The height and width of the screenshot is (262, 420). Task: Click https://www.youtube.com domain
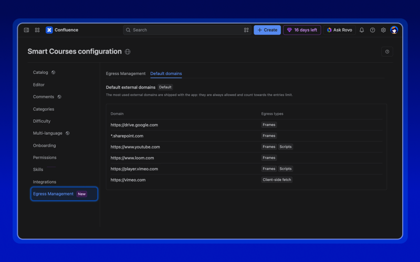tap(135, 147)
